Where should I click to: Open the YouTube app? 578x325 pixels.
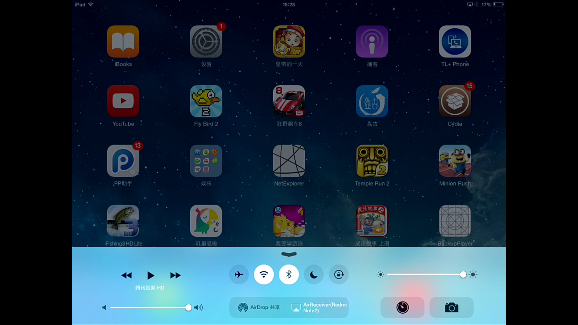[123, 101]
